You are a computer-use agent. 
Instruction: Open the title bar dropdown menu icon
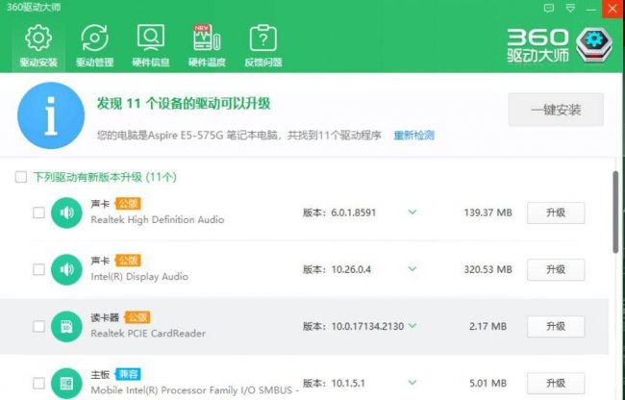tap(570, 9)
